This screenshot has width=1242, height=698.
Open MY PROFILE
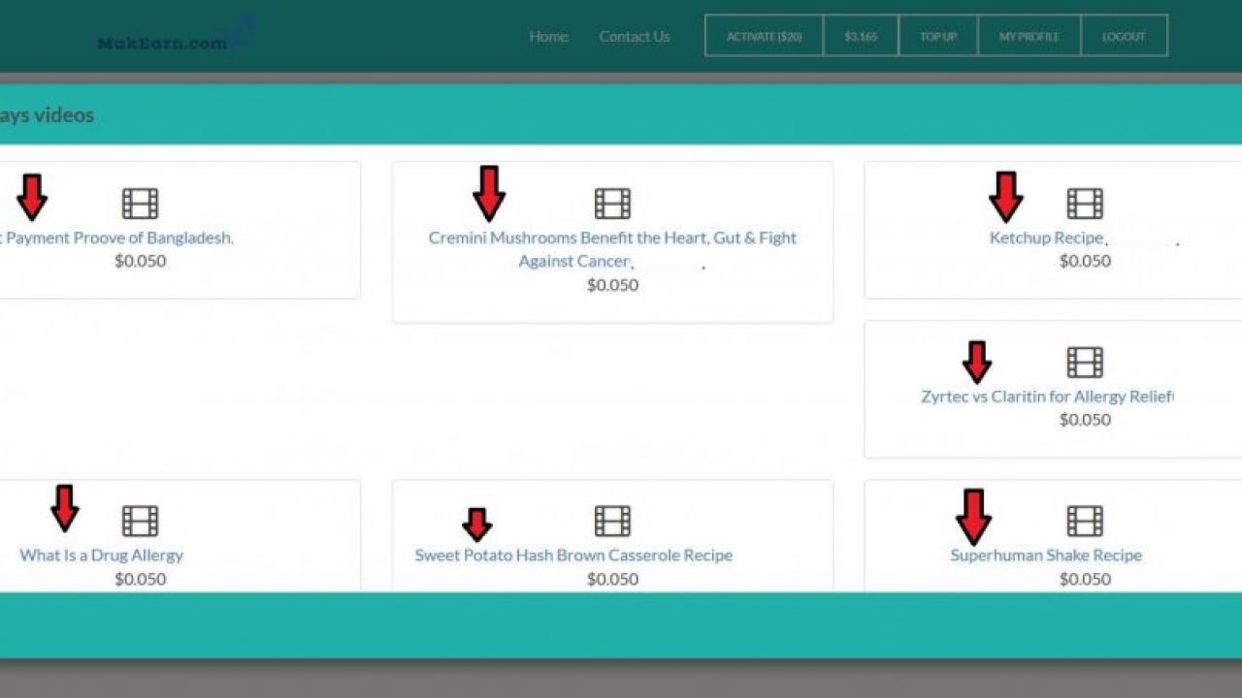click(x=1029, y=36)
